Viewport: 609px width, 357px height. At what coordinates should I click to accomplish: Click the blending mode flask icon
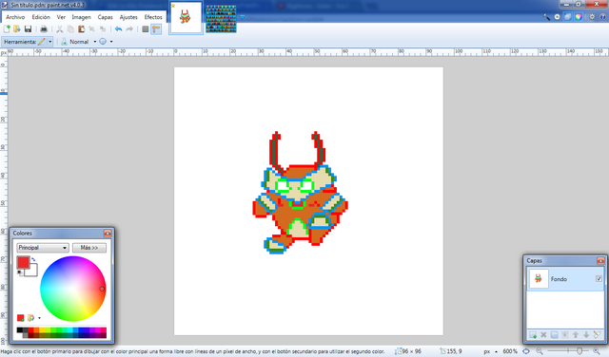click(64, 42)
